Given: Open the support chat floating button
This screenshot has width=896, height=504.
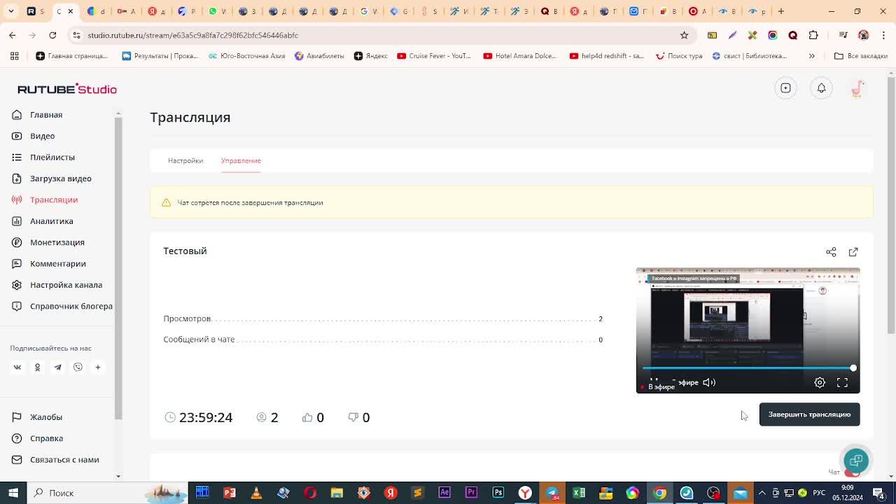Looking at the screenshot, I should coord(856,461).
